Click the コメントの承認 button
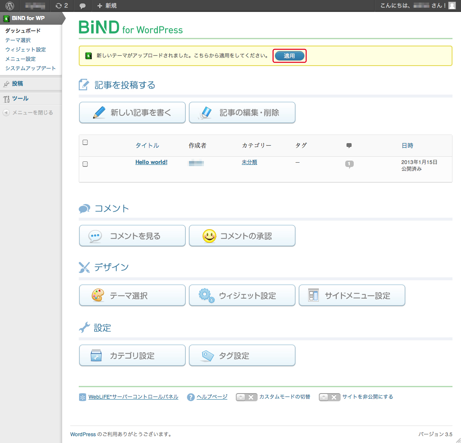The image size is (461, 443). point(242,236)
